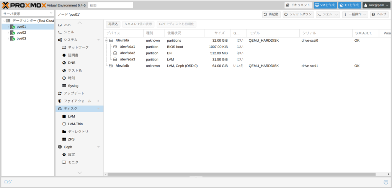Viewport: 392px width, 188px height.
Task: Sort by the サイズ column header
Action: point(217,33)
